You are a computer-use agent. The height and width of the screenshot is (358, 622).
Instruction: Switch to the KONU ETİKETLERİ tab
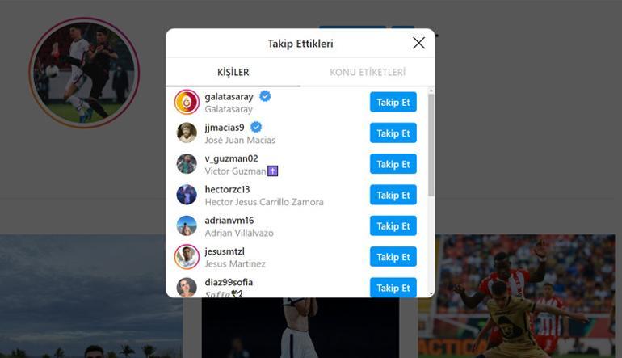point(368,72)
